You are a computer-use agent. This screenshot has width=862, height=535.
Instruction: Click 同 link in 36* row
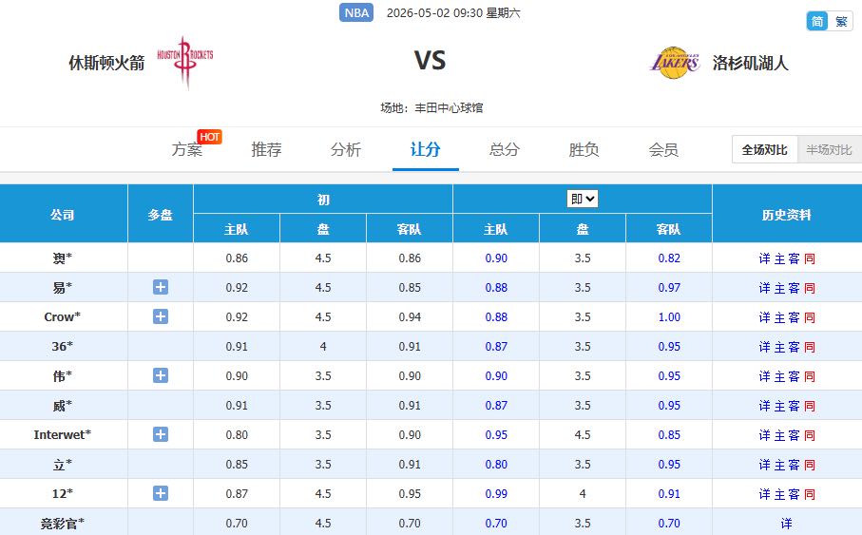810,347
